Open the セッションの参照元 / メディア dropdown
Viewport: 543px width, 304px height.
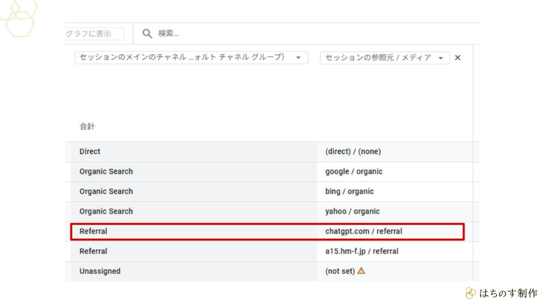click(385, 58)
